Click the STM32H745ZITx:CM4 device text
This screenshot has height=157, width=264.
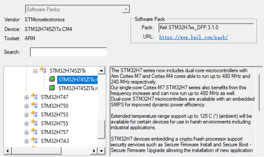pos(48,29)
